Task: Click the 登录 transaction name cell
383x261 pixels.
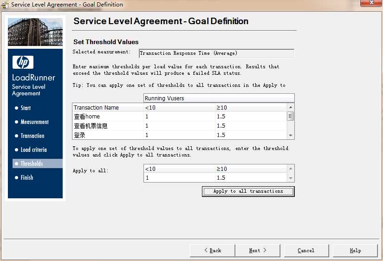Action: [x=108, y=135]
